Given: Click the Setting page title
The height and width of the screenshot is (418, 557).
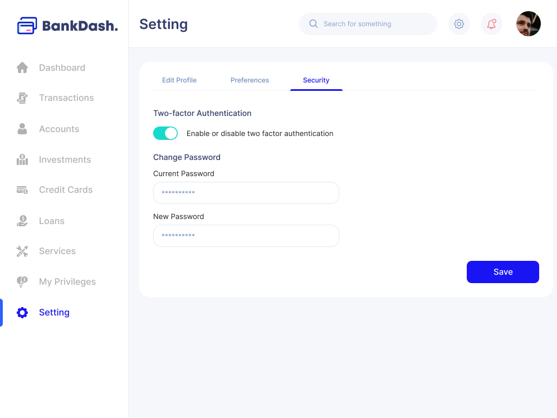Looking at the screenshot, I should pyautogui.click(x=163, y=24).
